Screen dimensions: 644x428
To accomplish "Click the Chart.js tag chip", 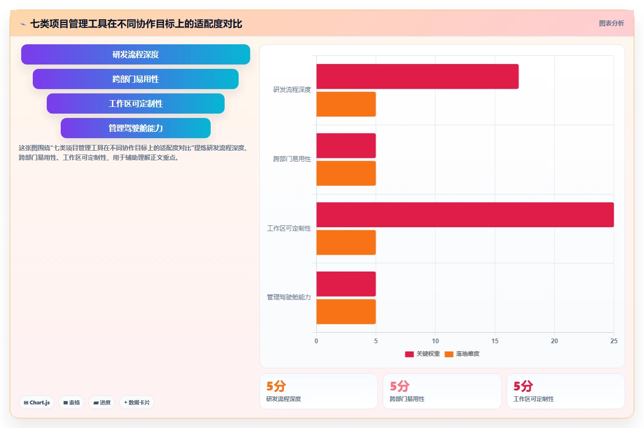I will click(37, 402).
